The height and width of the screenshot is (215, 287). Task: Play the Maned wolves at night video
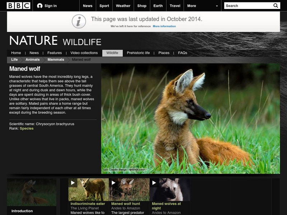tap(154, 183)
